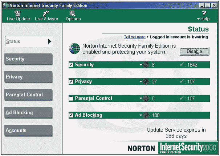Expand the Parental Control row dropdown arrow
This screenshot has width=220, height=156.
[141, 99]
